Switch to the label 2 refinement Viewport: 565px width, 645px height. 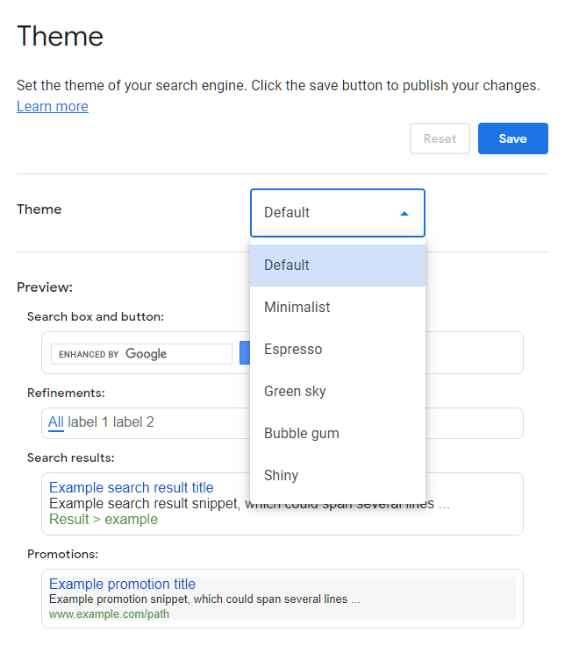pyautogui.click(x=134, y=422)
